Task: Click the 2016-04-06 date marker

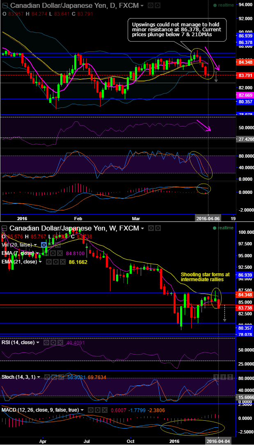Action: pyautogui.click(x=208, y=219)
